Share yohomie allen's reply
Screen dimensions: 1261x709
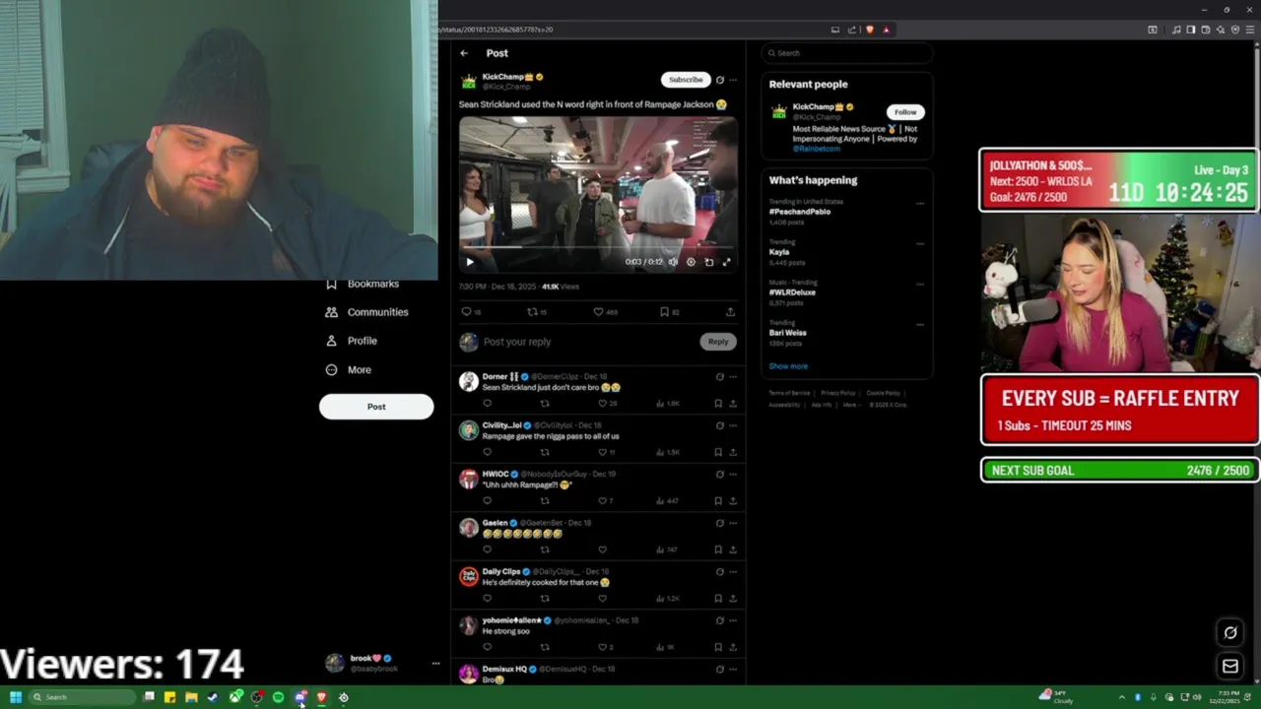pyautogui.click(x=733, y=647)
